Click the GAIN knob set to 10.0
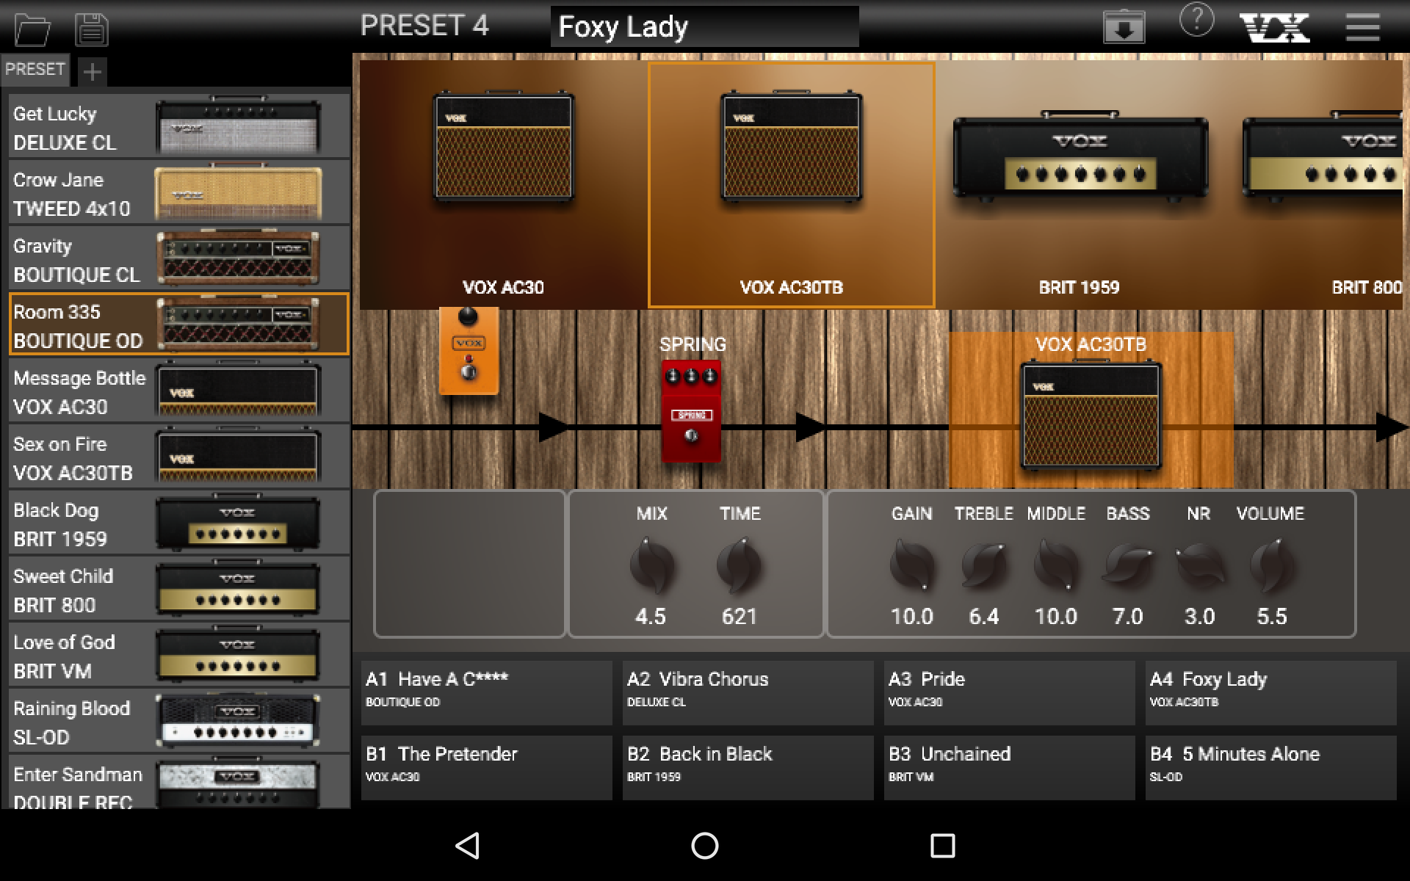The height and width of the screenshot is (881, 1410). (x=911, y=565)
